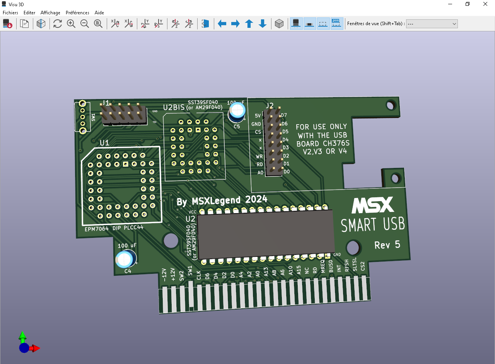Click the U2 chip on the board
The image size is (495, 364).
[266, 234]
